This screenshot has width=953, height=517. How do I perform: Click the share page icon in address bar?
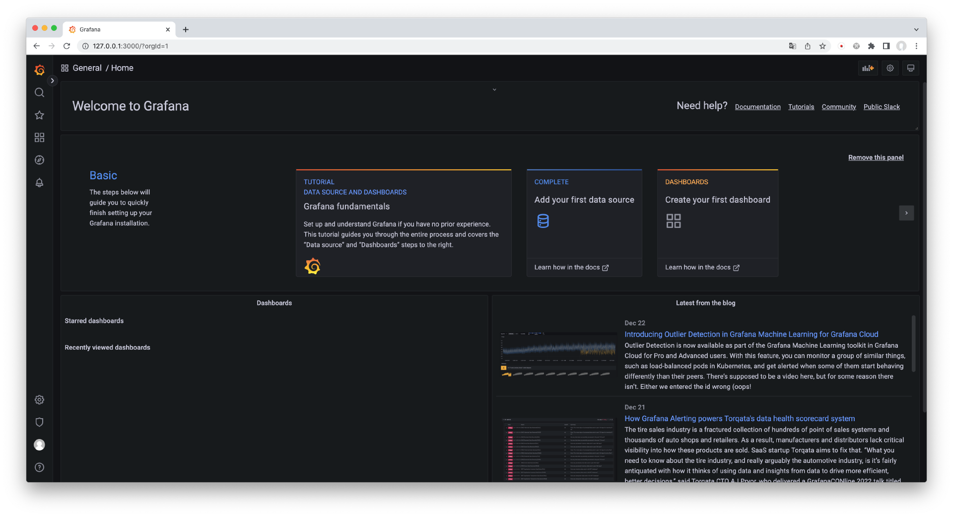tap(808, 46)
